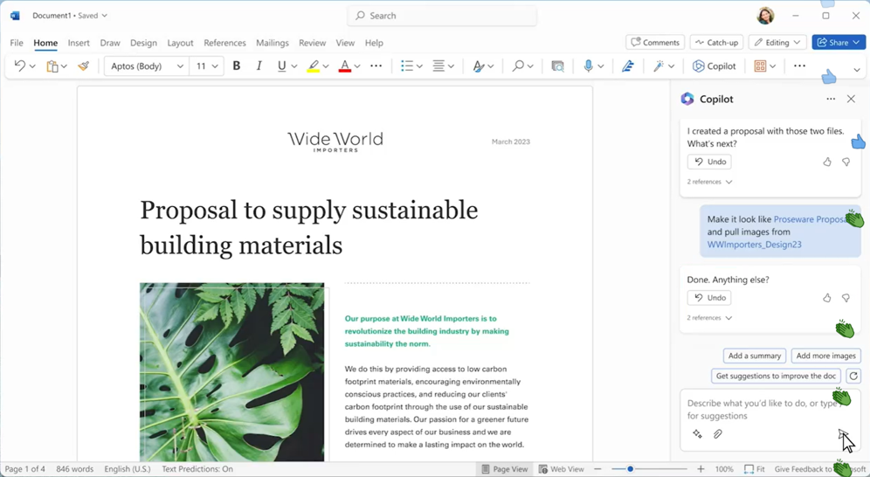Click the Dictate microphone icon
Screen dimensions: 870x477
[x=588, y=66]
